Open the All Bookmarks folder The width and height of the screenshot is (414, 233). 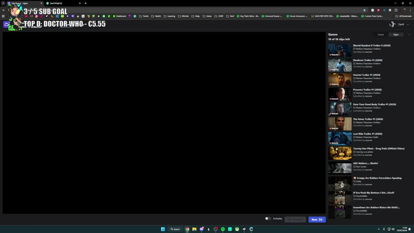[403, 16]
